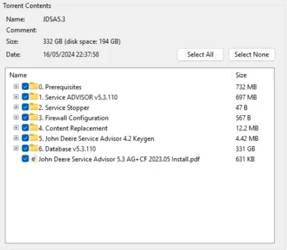Uncheck the 3. Firewall Configuration checkbox
The height and width of the screenshot is (250, 287).
25,117
